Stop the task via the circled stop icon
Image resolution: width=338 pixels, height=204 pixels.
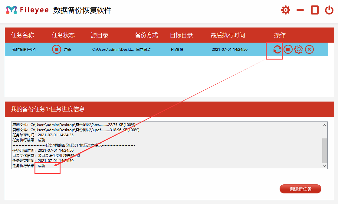[288, 49]
